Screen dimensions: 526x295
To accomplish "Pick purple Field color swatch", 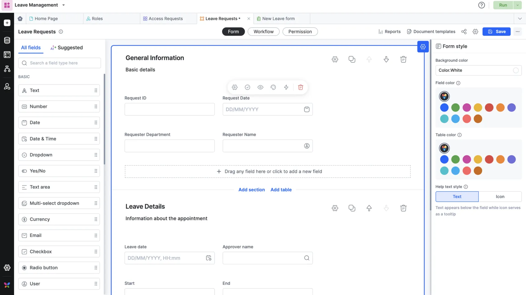I will (x=511, y=108).
